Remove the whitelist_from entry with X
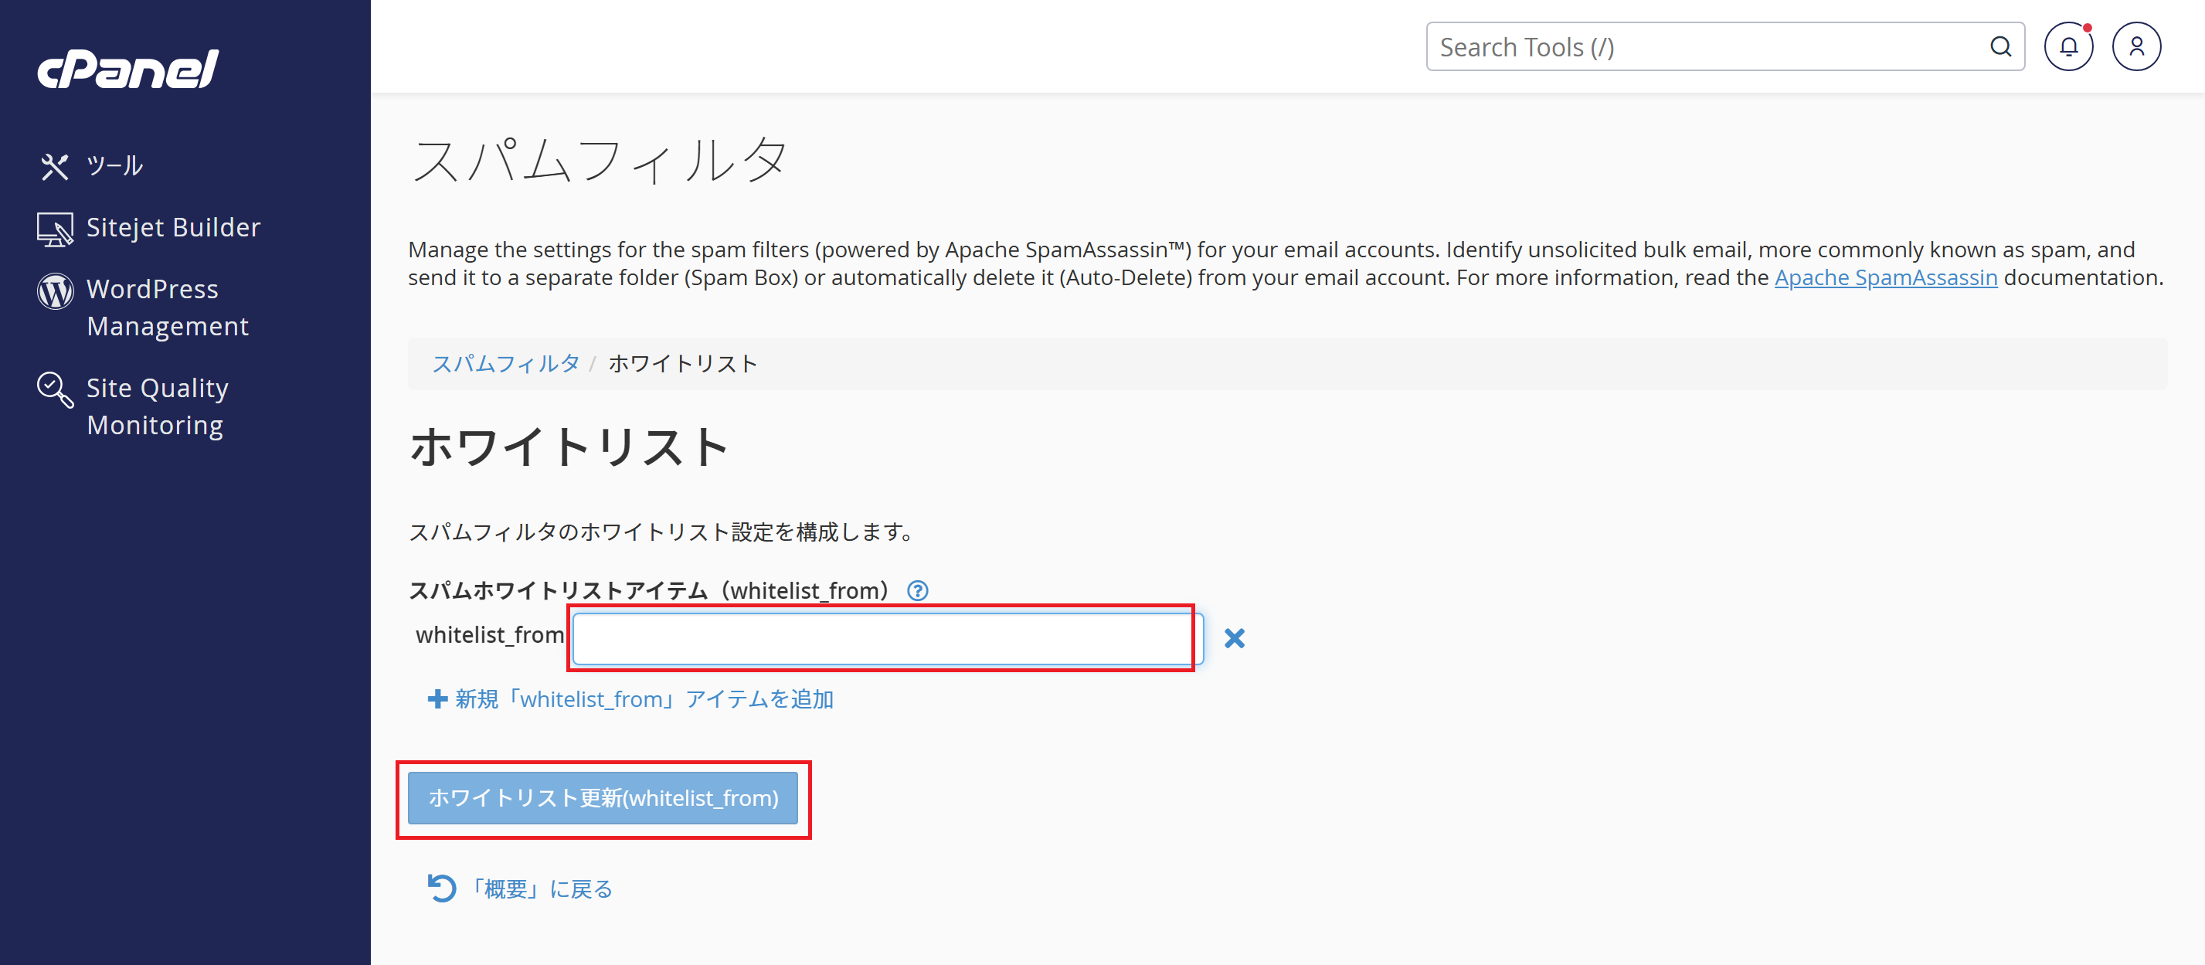The image size is (2205, 965). coord(1234,638)
